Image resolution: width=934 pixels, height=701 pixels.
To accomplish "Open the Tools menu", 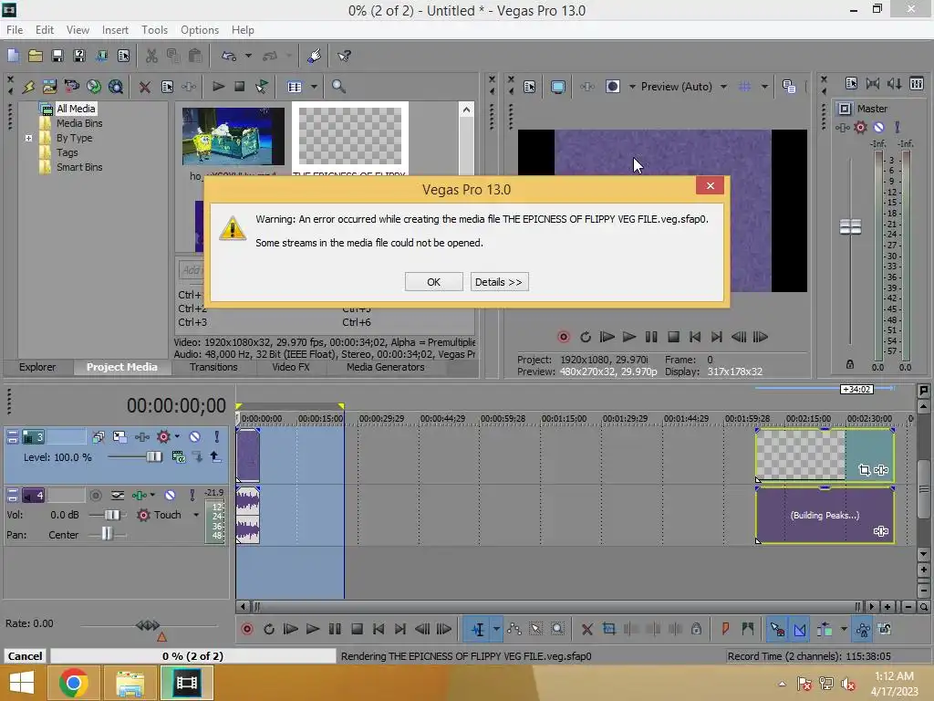I will pos(154,30).
